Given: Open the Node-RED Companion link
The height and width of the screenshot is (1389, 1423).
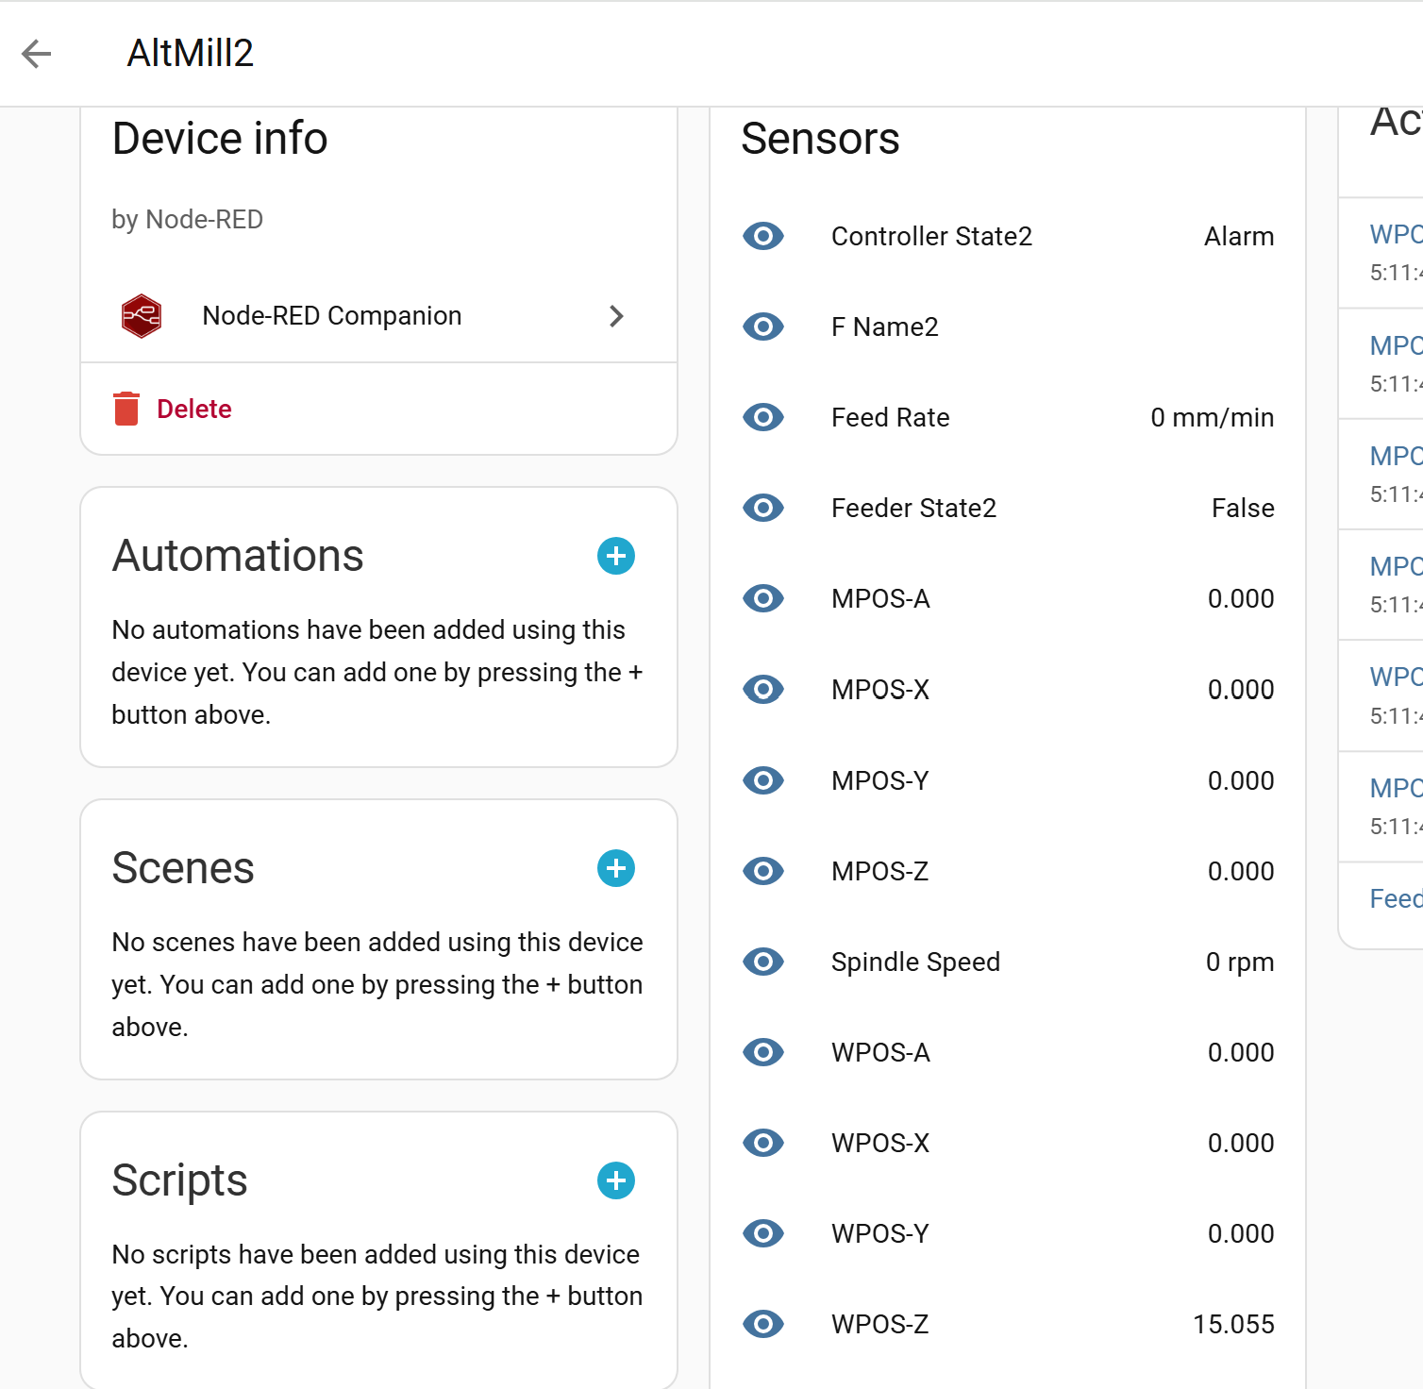Looking at the screenshot, I should (x=332, y=316).
